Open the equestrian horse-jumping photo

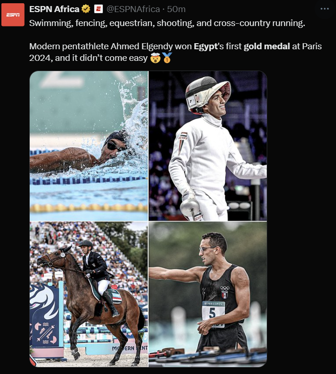point(89,294)
